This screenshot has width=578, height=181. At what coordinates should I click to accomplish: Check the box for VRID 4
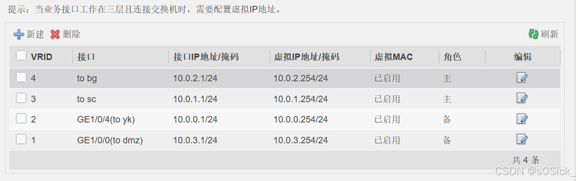point(21,77)
